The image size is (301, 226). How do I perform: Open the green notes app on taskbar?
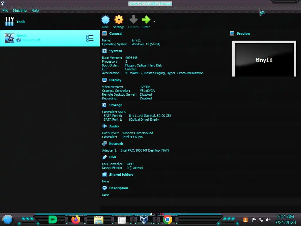click(53, 220)
